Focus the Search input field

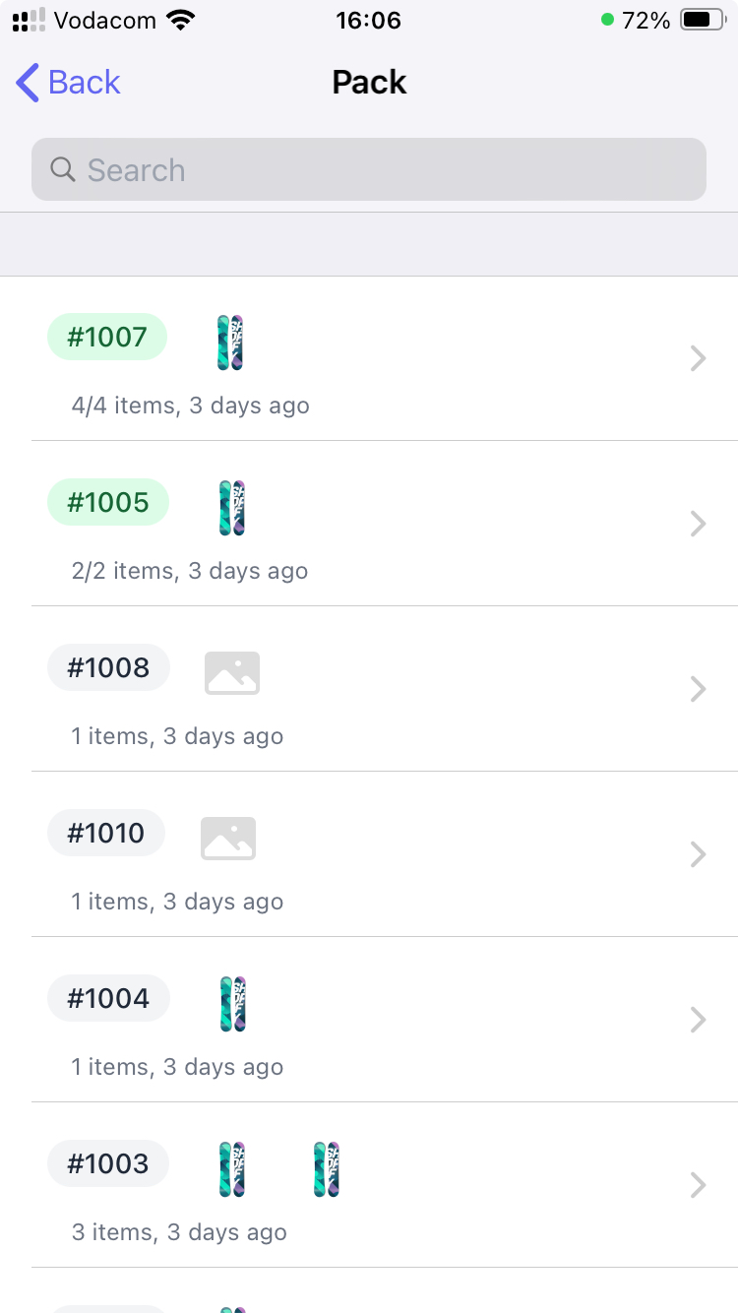(x=394, y=169)
